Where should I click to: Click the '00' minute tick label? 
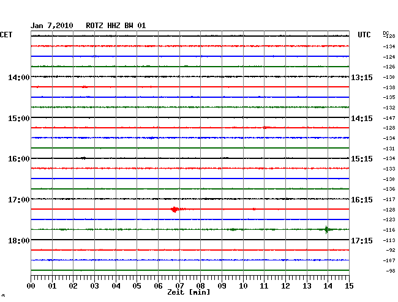pos(31,286)
